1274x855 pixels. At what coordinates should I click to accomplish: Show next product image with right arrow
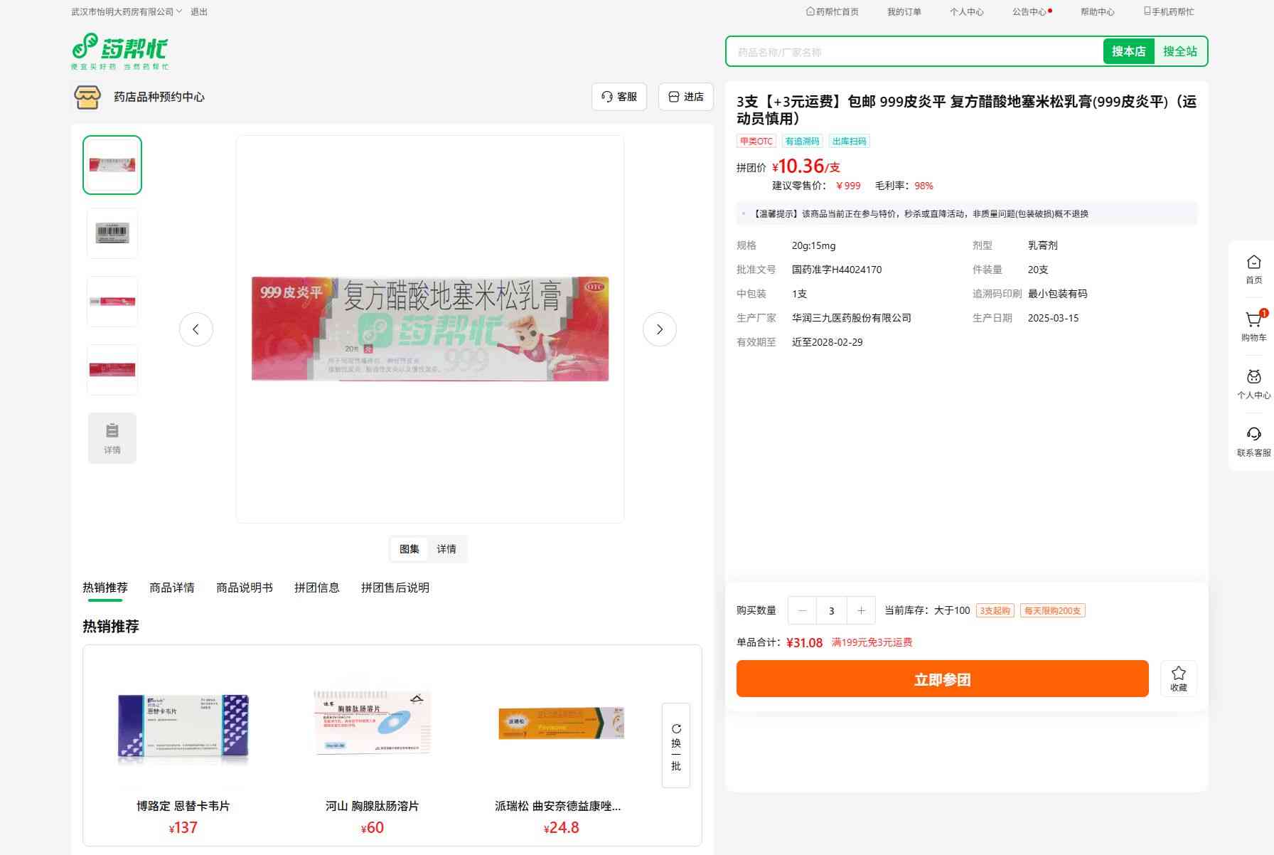(x=659, y=329)
